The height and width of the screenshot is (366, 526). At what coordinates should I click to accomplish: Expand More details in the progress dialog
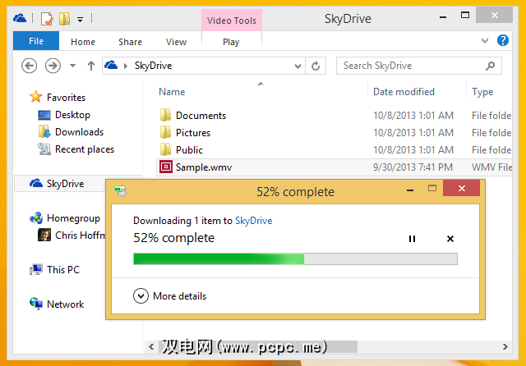tap(170, 296)
